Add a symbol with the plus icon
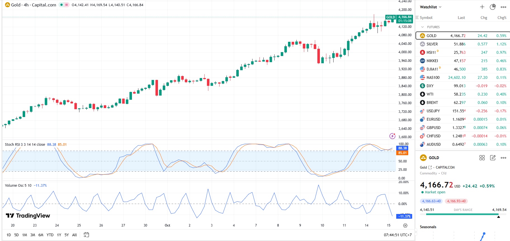Viewport: 510px width, 241px height. (482, 7)
